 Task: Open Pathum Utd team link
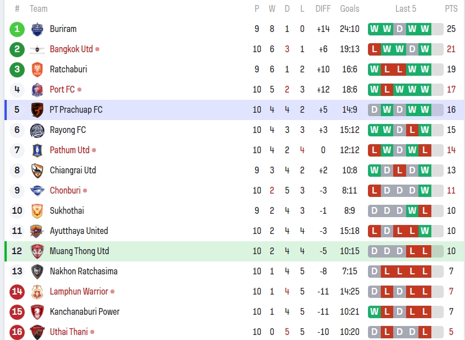tap(70, 150)
